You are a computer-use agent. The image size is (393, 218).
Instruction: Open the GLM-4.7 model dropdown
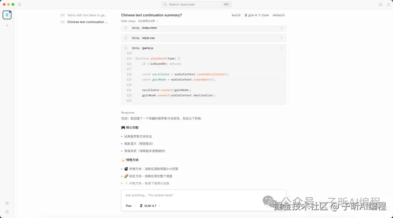coord(150,206)
